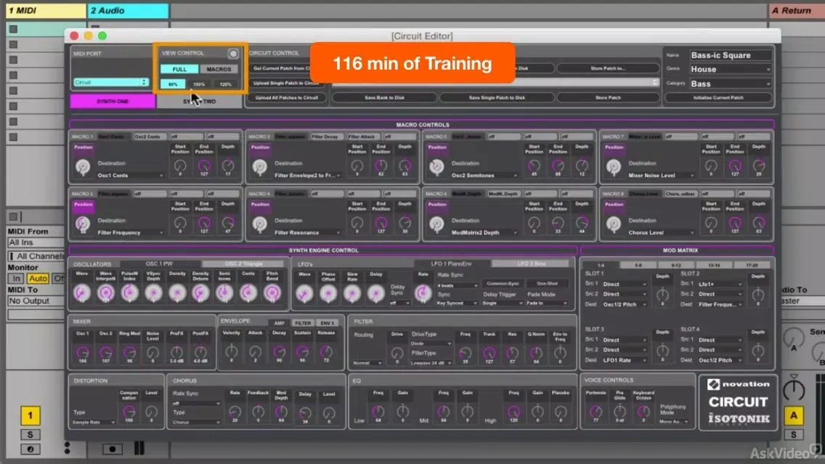Screen dimensions: 825x464
Task: Click the oscillator Wave knob
Action: coord(82,293)
